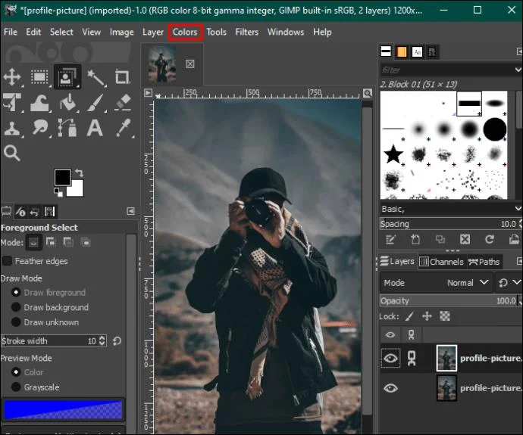
Task: Select the Warp Transform tool
Action: click(x=39, y=102)
